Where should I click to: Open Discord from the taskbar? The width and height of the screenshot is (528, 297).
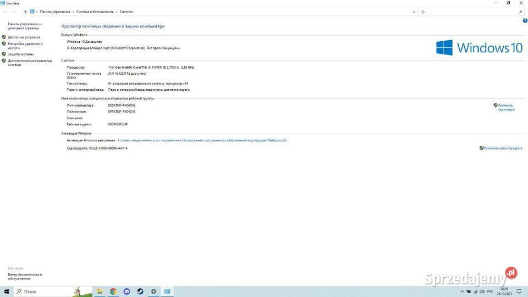[127, 291]
